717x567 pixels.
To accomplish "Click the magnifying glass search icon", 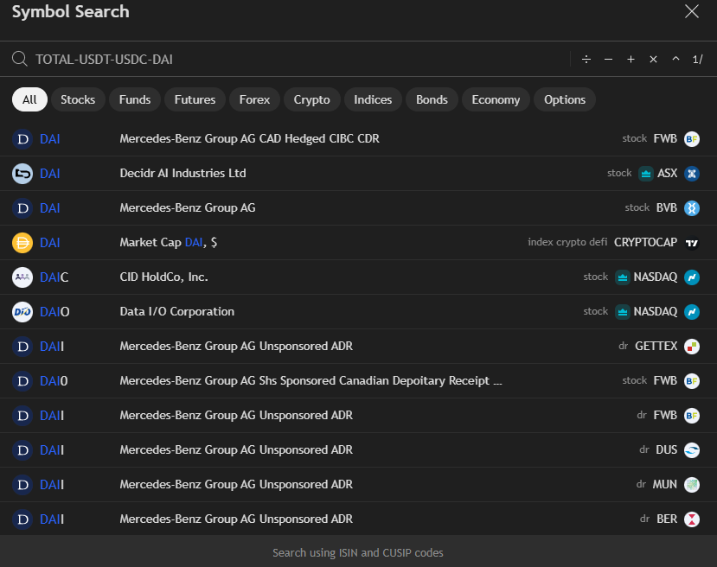I will pos(20,60).
